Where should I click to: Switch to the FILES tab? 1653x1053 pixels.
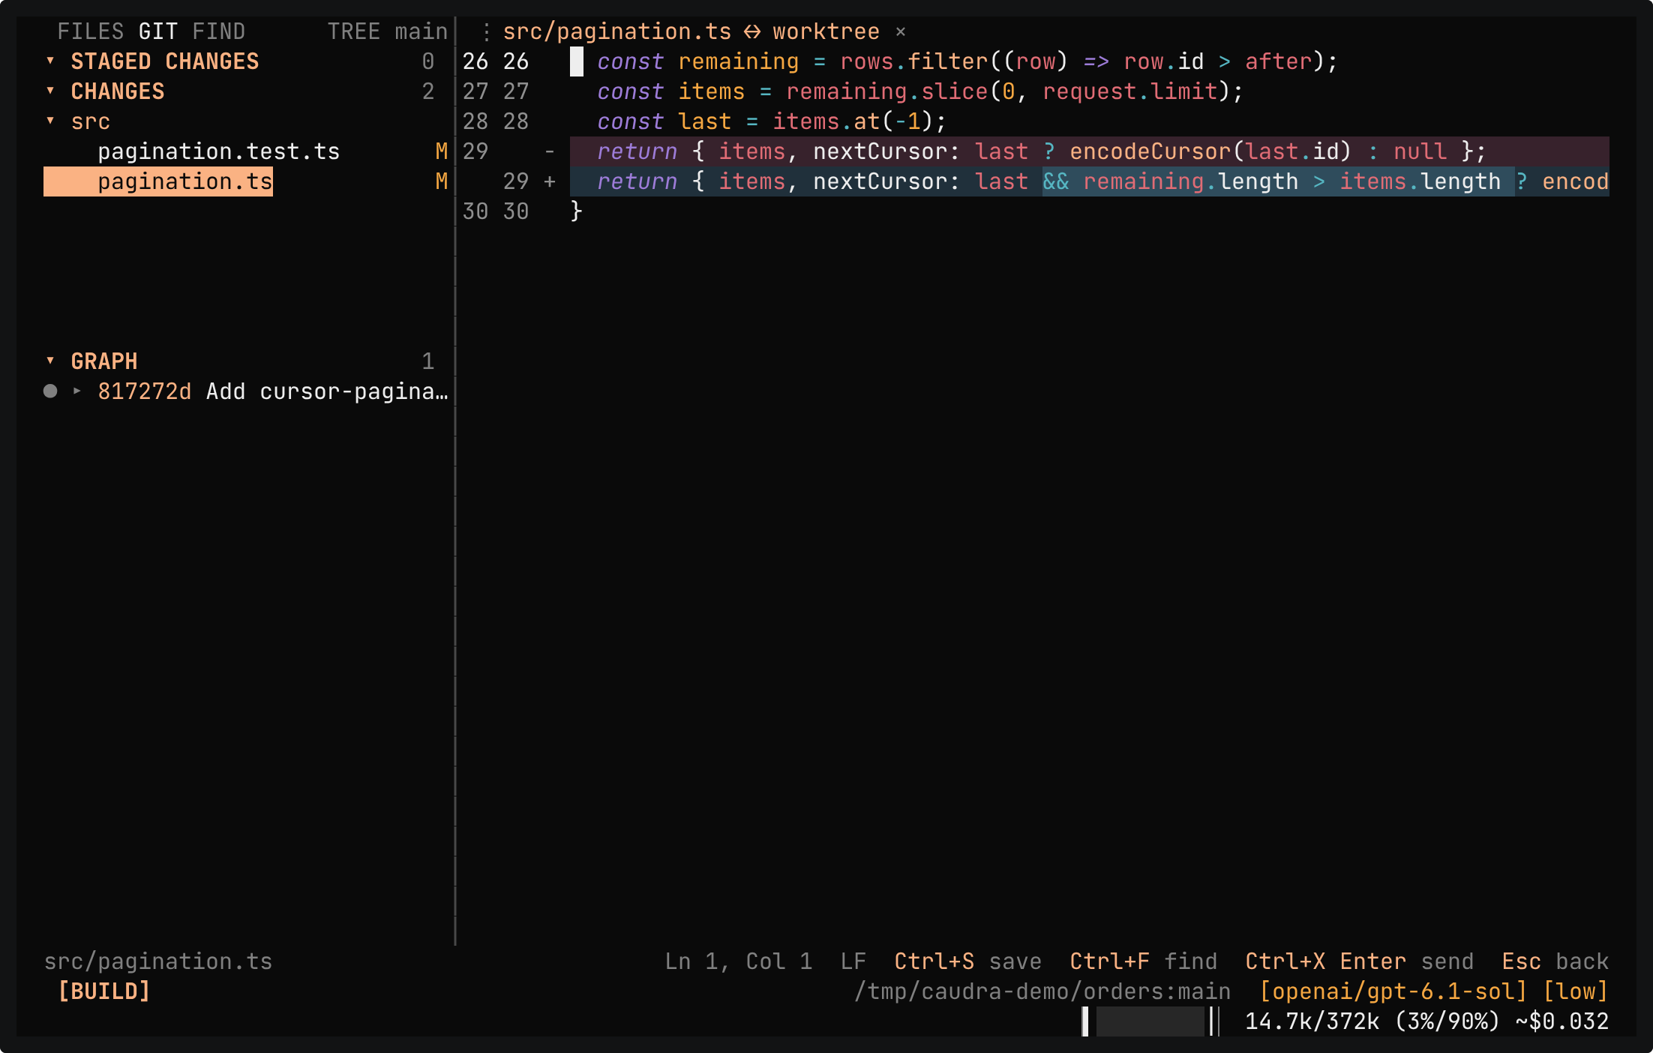pos(90,31)
